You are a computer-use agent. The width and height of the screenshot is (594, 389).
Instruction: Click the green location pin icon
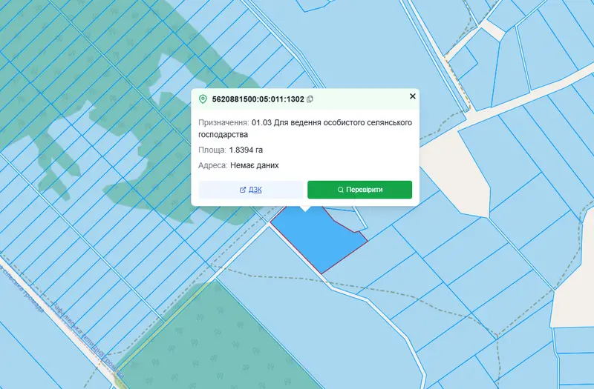[x=203, y=99]
